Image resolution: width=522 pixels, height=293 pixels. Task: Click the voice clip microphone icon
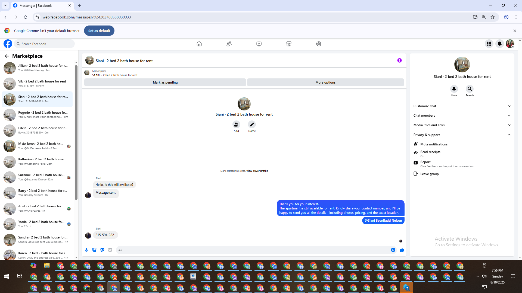(86, 250)
